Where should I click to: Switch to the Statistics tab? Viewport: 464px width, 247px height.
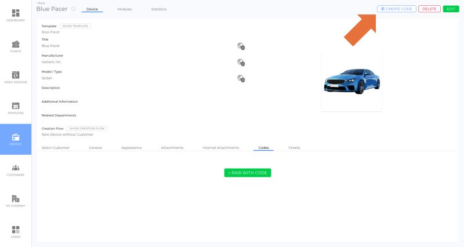click(158, 9)
